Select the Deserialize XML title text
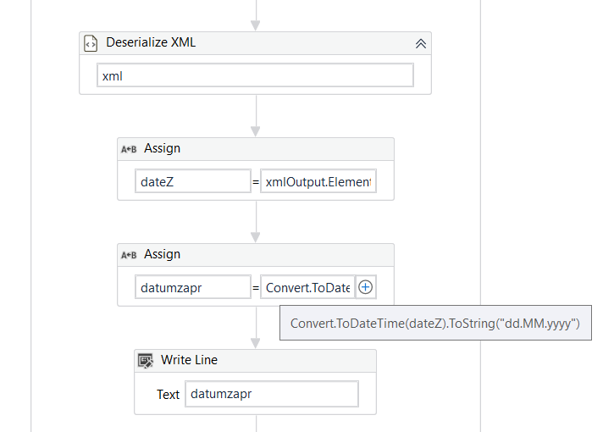This screenshot has width=614, height=432. pos(151,42)
